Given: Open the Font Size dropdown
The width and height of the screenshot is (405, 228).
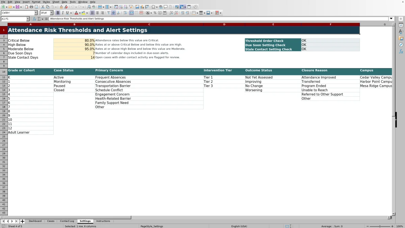Looking at the screenshot, I should click(x=51, y=13).
